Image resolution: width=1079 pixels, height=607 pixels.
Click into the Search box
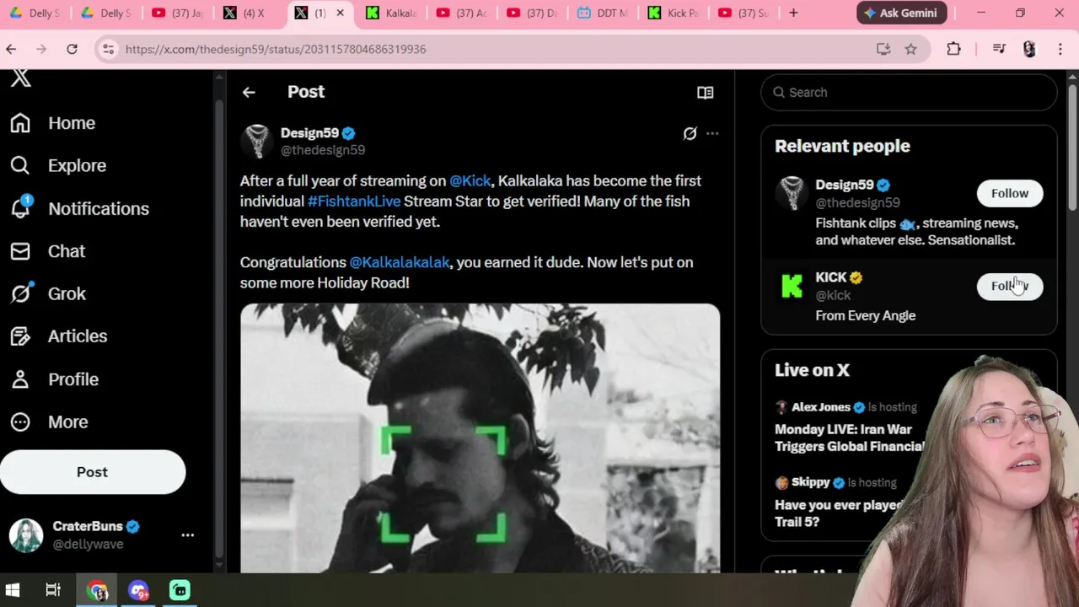click(x=909, y=93)
